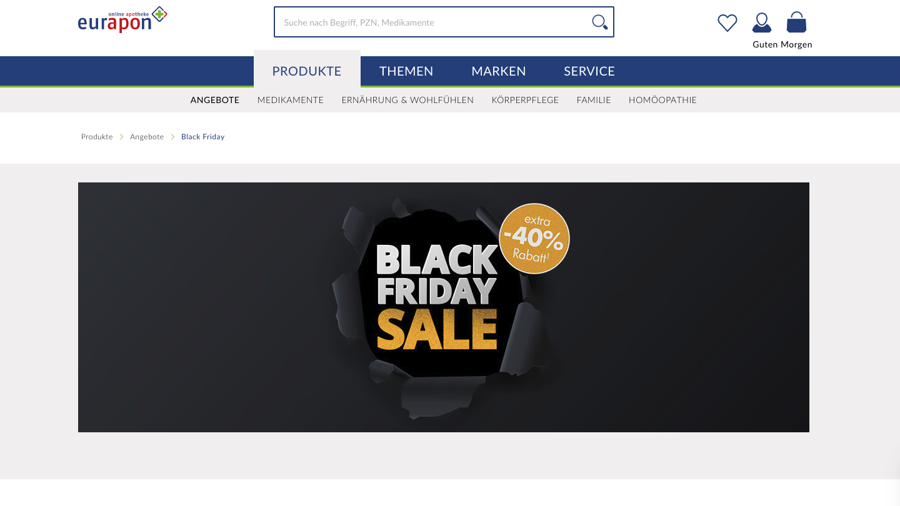
Task: Click the Angebote breadcrumb link
Action: tap(147, 137)
